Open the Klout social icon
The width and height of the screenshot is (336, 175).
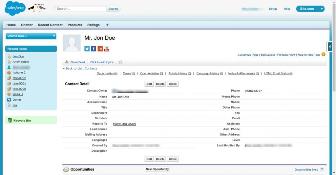coord(100,49)
